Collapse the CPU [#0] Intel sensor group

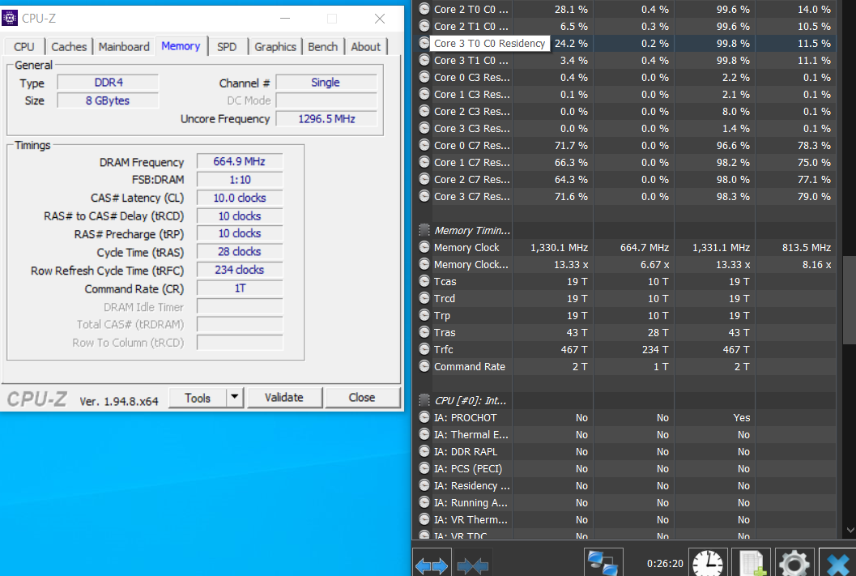click(424, 400)
